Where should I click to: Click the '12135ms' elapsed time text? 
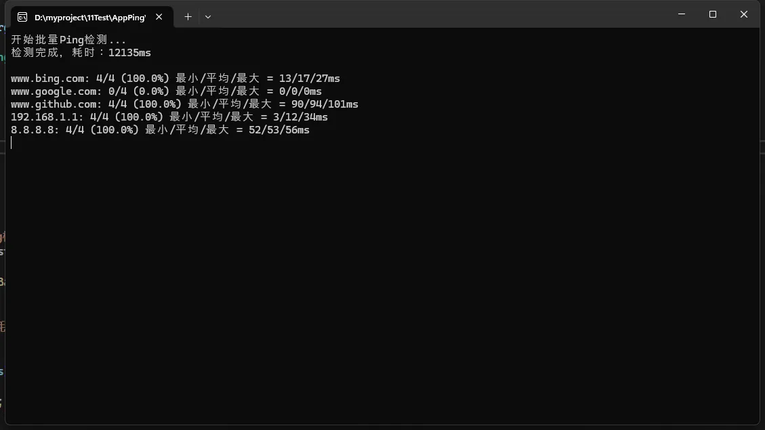[x=129, y=53]
